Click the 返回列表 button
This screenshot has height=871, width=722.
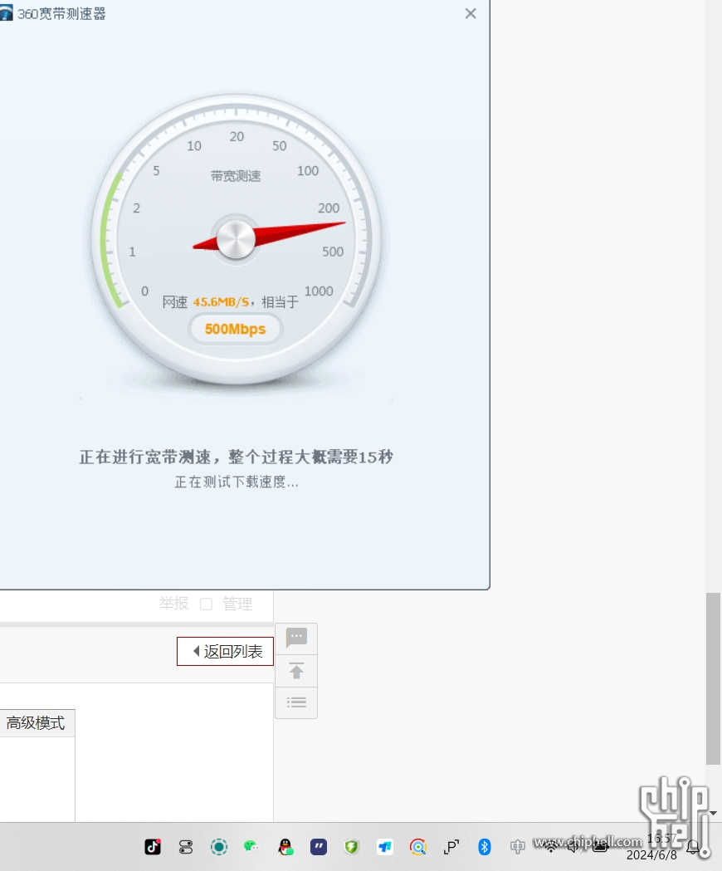[225, 651]
